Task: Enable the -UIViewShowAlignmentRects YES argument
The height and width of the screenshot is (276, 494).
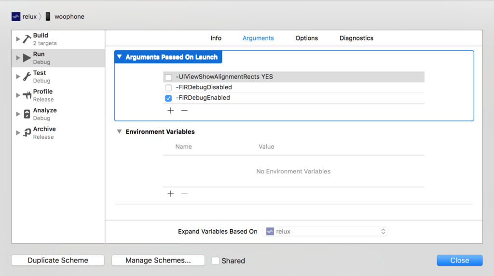Action: tap(168, 77)
